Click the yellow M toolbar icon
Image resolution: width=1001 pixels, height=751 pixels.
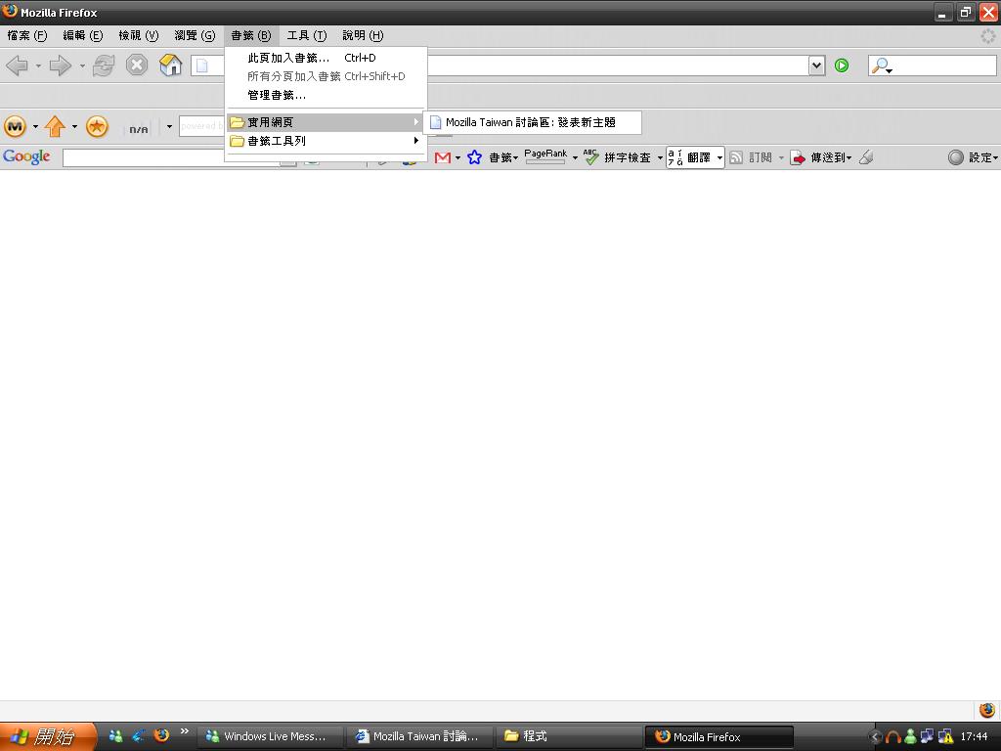point(15,126)
